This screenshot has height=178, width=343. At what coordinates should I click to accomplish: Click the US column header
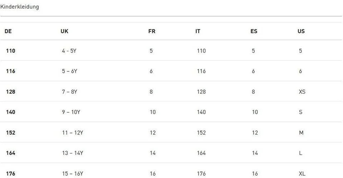301,31
